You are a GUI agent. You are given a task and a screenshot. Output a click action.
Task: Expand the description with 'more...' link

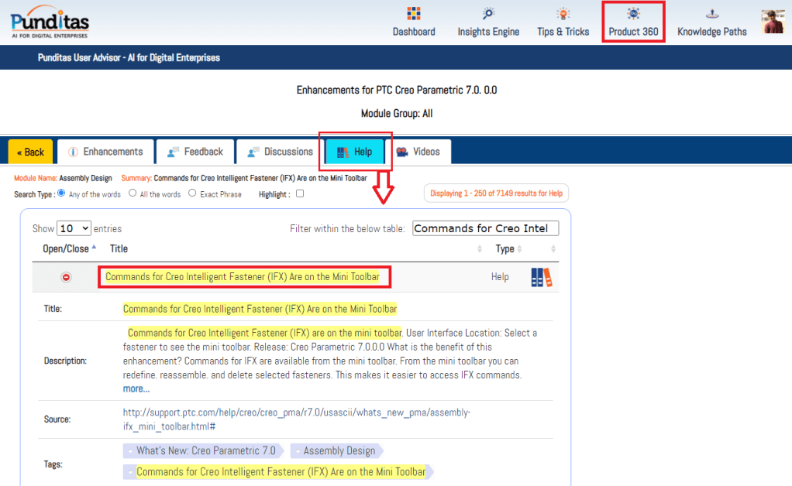pos(136,388)
